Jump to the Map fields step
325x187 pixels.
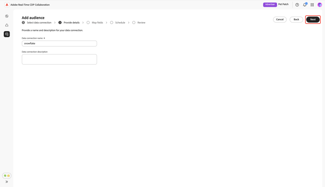tap(95, 23)
